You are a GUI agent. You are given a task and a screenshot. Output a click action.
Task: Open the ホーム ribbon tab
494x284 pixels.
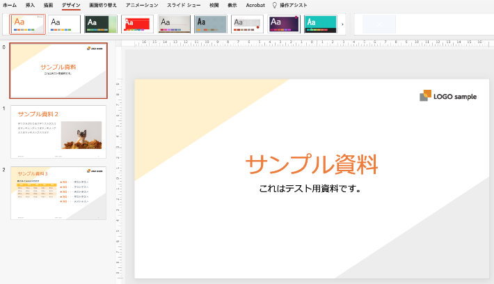(x=10, y=5)
